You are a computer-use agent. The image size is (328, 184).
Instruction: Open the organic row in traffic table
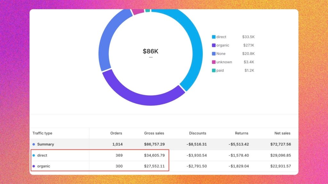(x=44, y=166)
